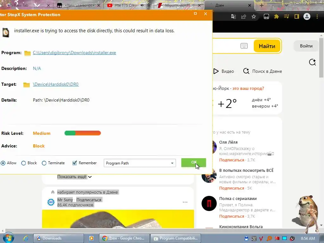Screen dimensions: 324x243
Task: Open the media player taskbar icon
Action: (91, 238)
